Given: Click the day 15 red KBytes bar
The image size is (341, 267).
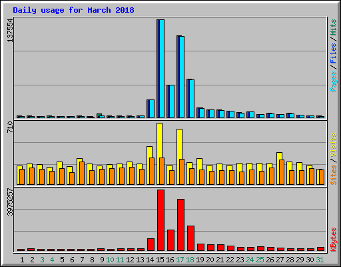Looking at the screenshot, I should pos(161,220).
